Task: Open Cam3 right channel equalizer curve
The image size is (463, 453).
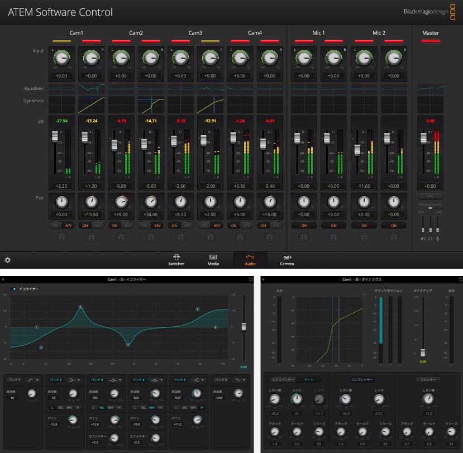Action: click(210, 88)
